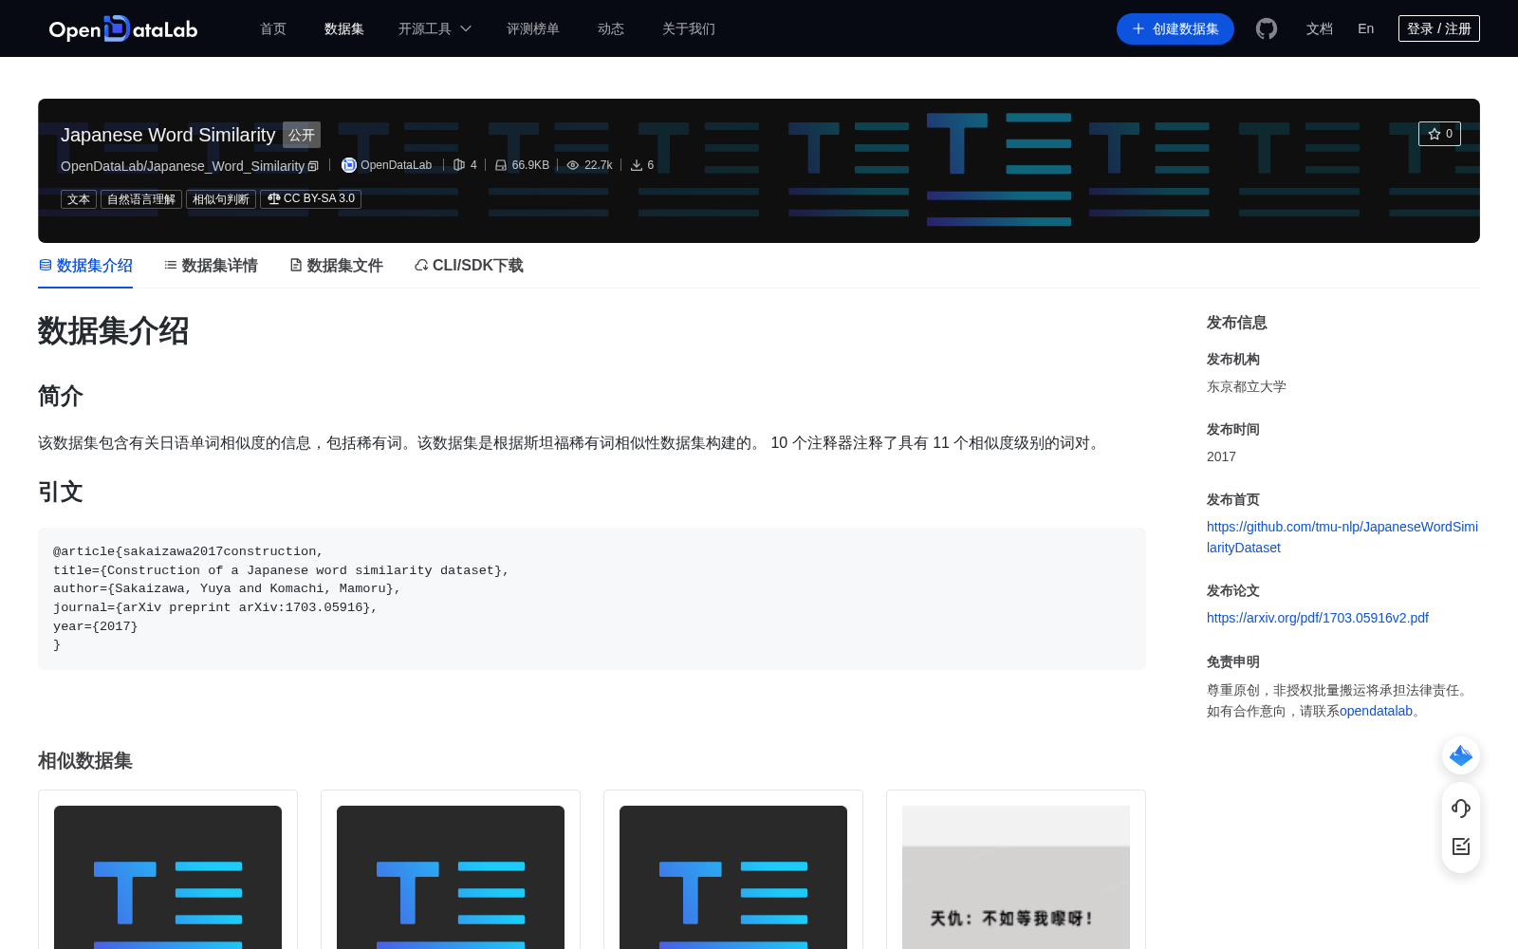Open the blue bird floating widget
This screenshot has height=949, width=1518.
click(1461, 755)
